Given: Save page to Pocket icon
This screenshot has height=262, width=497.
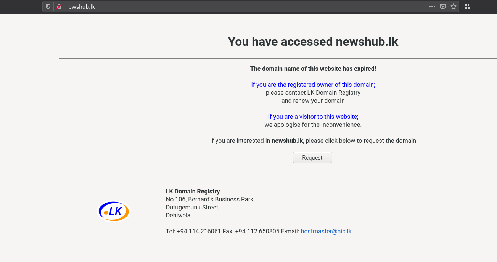Looking at the screenshot, I should coord(443,6).
